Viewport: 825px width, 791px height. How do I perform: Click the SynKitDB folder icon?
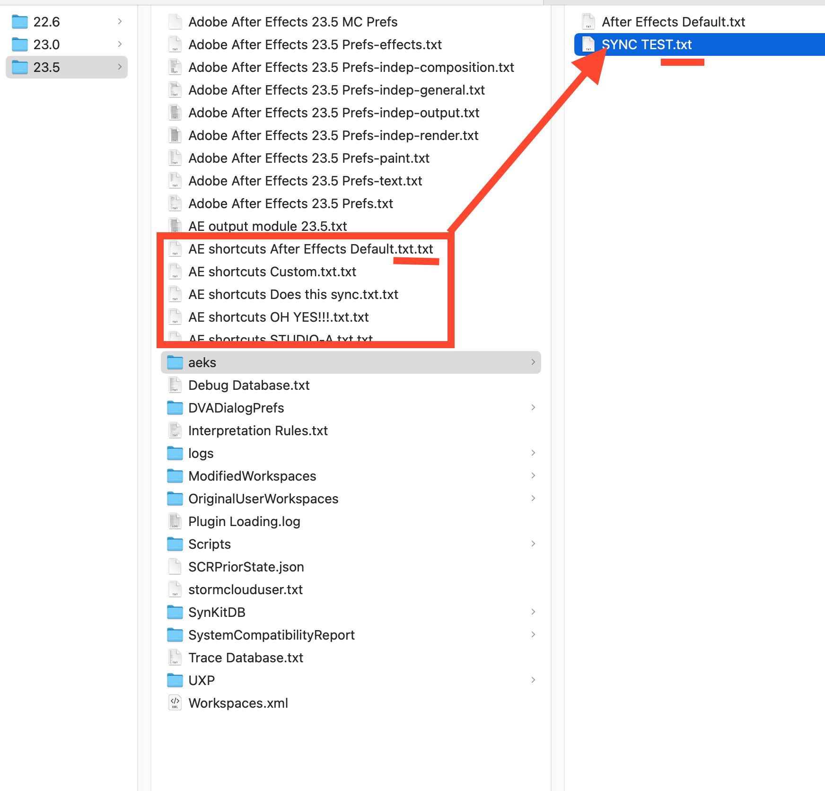[175, 612]
